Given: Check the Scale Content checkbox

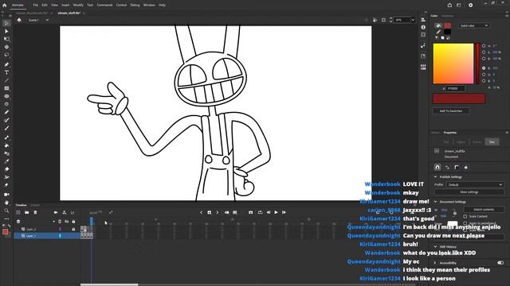Looking at the screenshot, I should click(x=465, y=216).
